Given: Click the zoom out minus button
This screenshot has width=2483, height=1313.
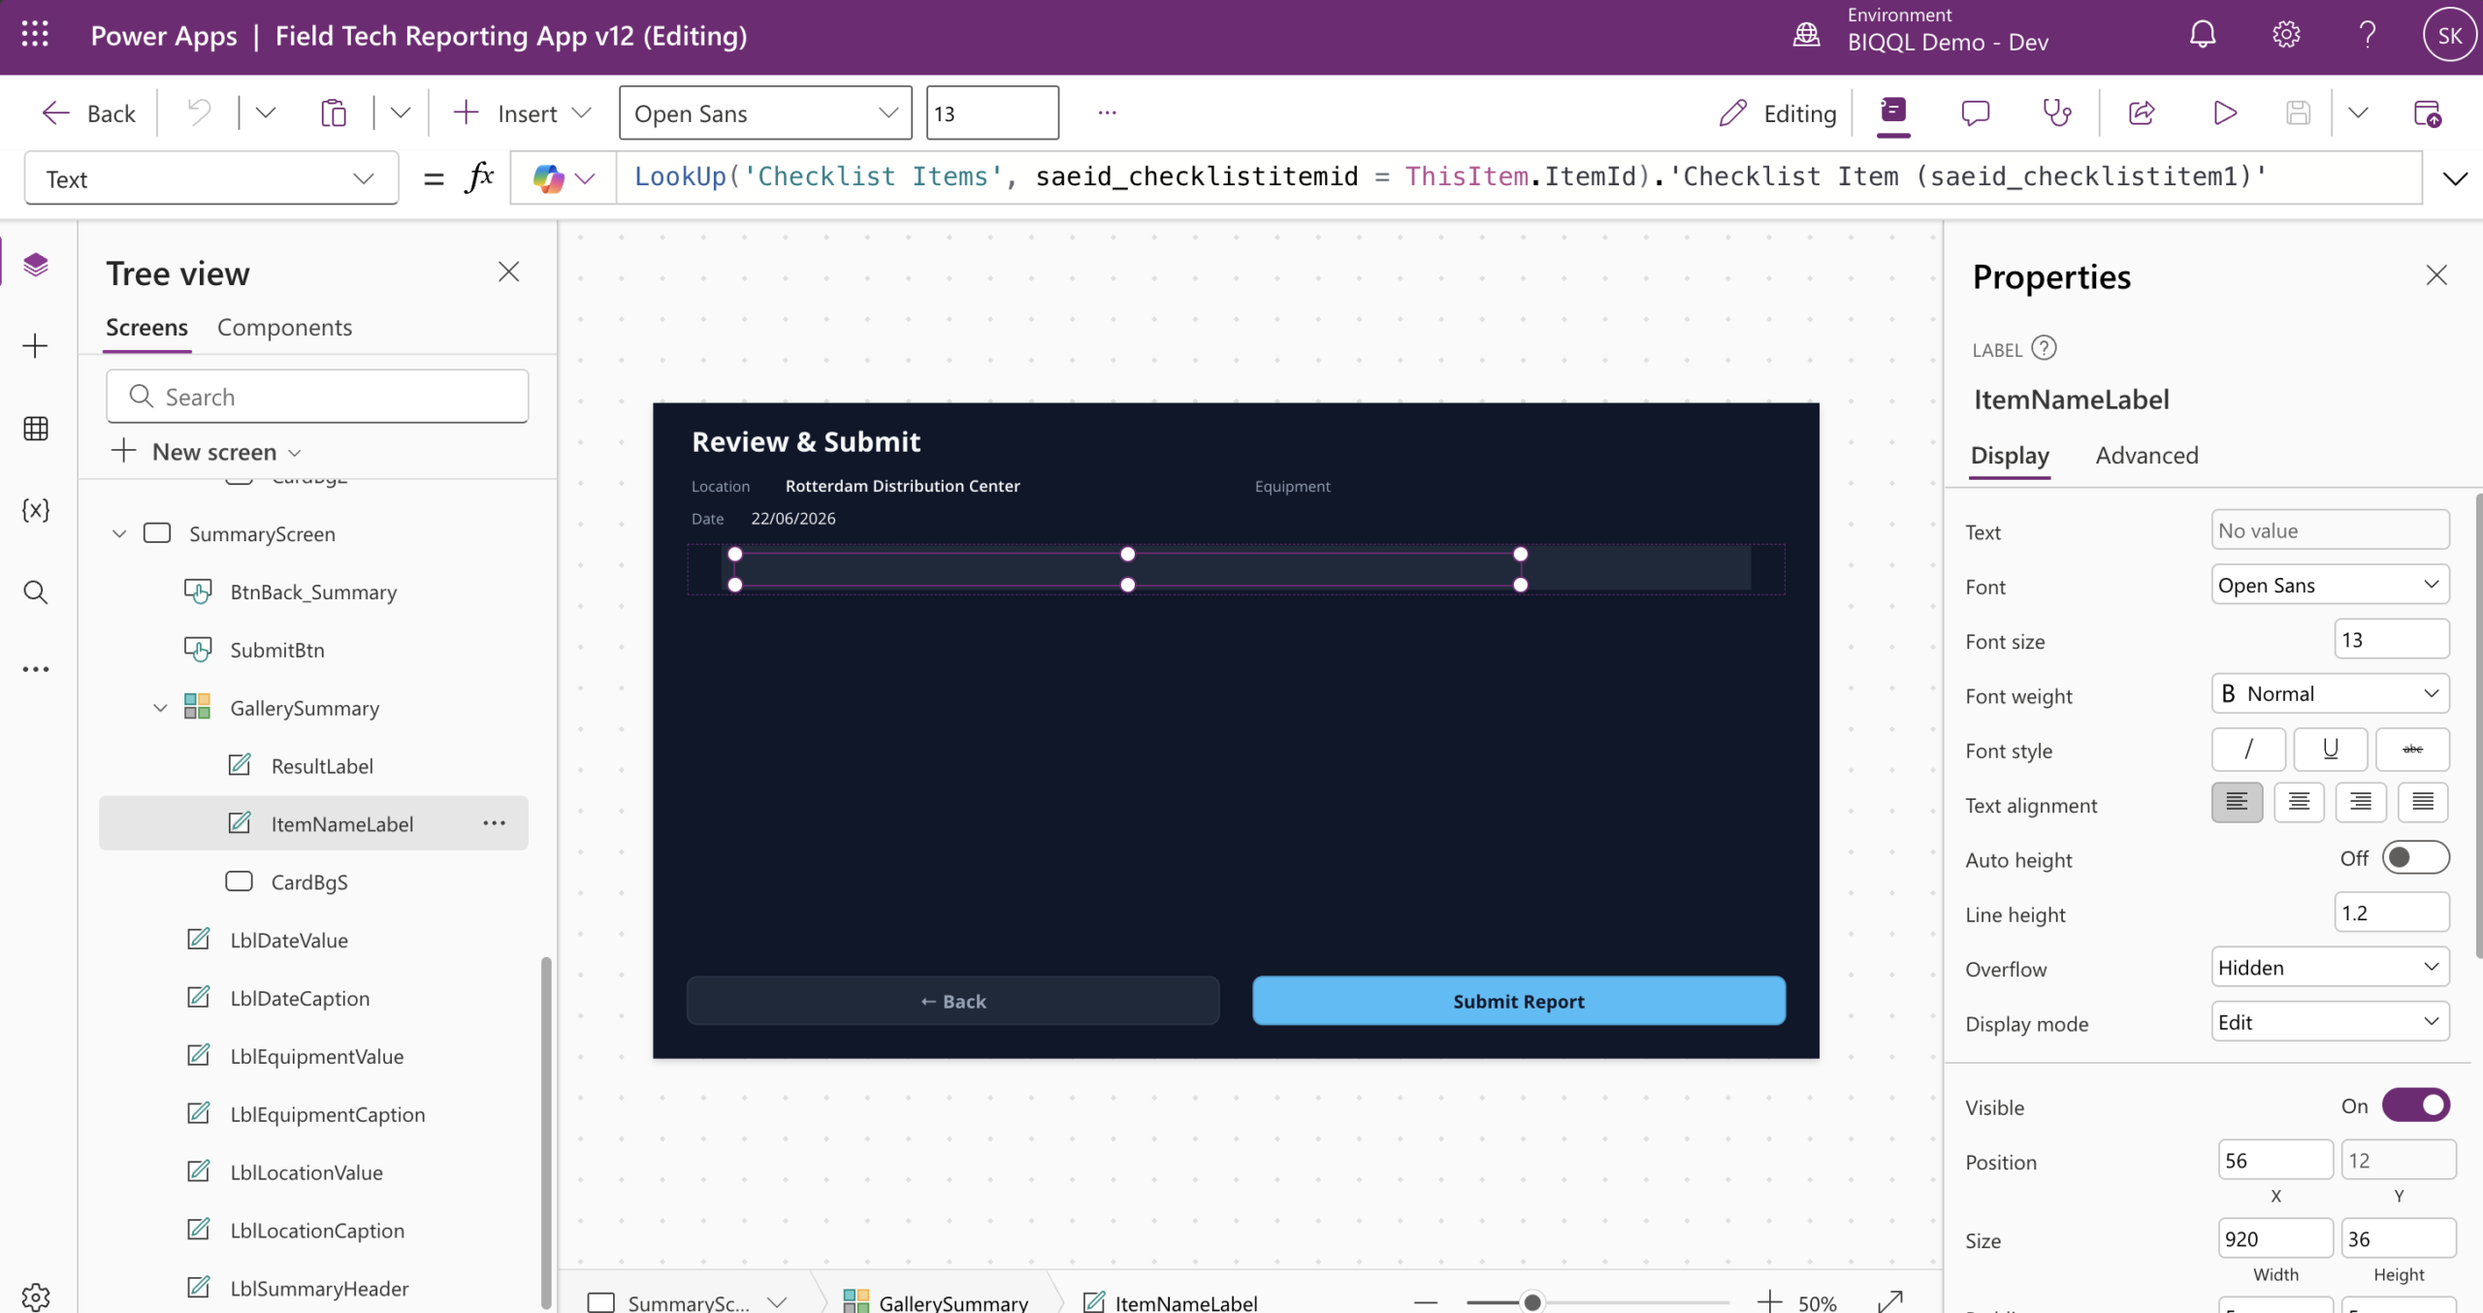Looking at the screenshot, I should (x=1425, y=1301).
